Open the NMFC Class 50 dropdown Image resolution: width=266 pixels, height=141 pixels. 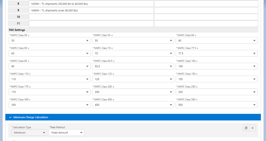click(50, 41)
